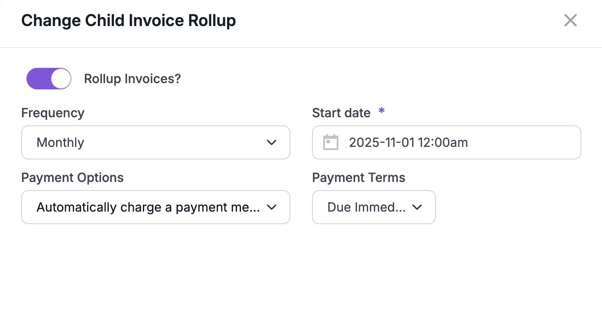Click the Frequency field label
The width and height of the screenshot is (602, 310).
53,113
